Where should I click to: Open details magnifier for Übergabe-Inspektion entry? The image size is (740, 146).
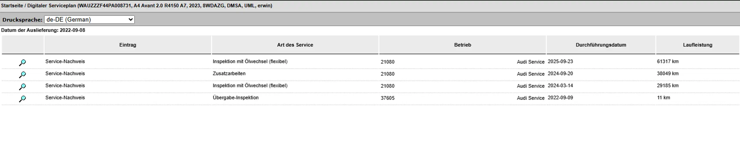[22, 99]
